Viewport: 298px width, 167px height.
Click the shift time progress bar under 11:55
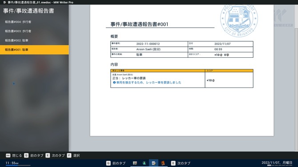pos(18,166)
